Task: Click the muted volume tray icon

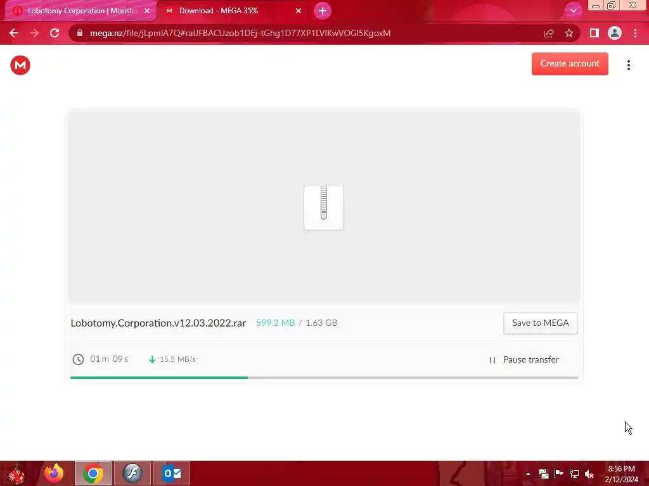Action: coord(589,474)
